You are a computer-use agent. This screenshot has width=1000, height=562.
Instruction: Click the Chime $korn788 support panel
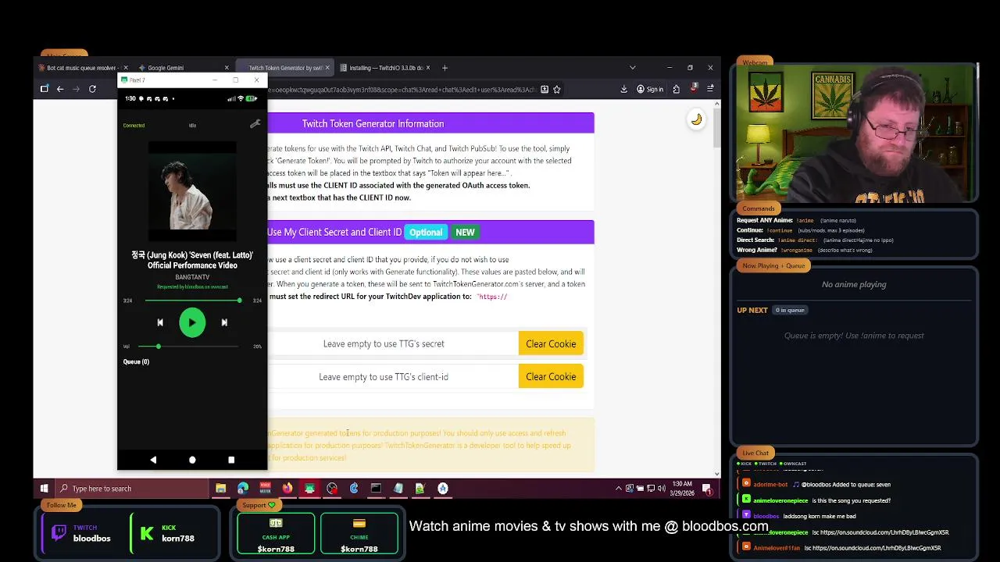pos(359,535)
